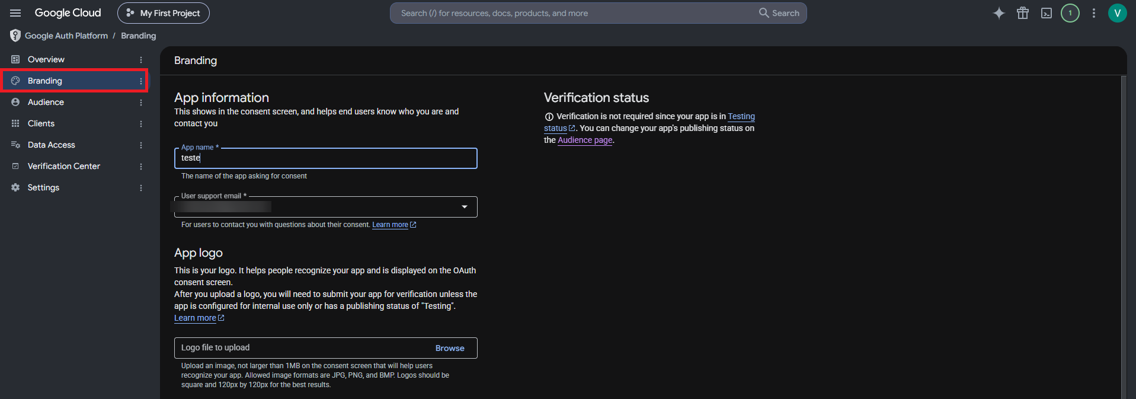Open three-dot menu next to Verification Center
The width and height of the screenshot is (1136, 399).
point(141,166)
